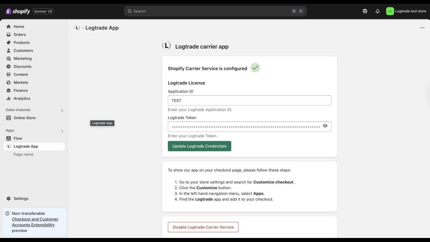Click the Sales channels heading
Screen dimensions: 430x242
[18, 110]
